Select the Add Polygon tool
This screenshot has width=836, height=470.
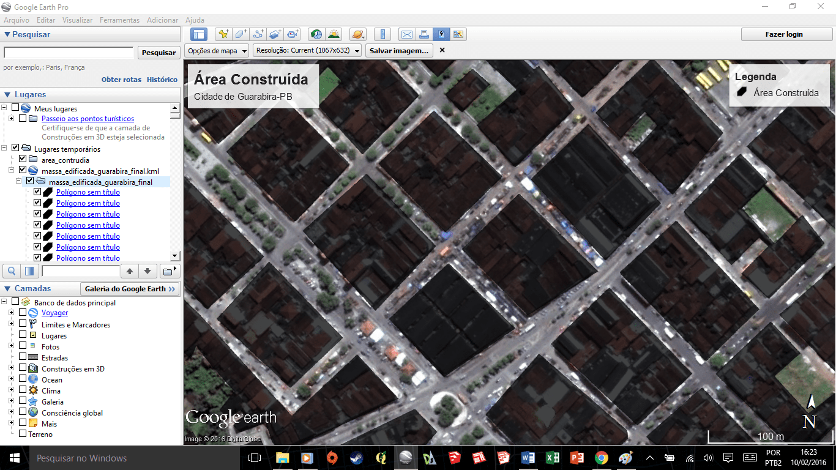(x=241, y=34)
